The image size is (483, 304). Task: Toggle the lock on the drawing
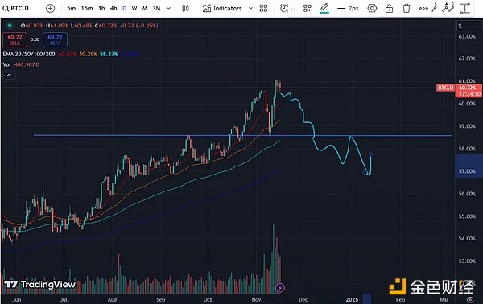click(389, 8)
